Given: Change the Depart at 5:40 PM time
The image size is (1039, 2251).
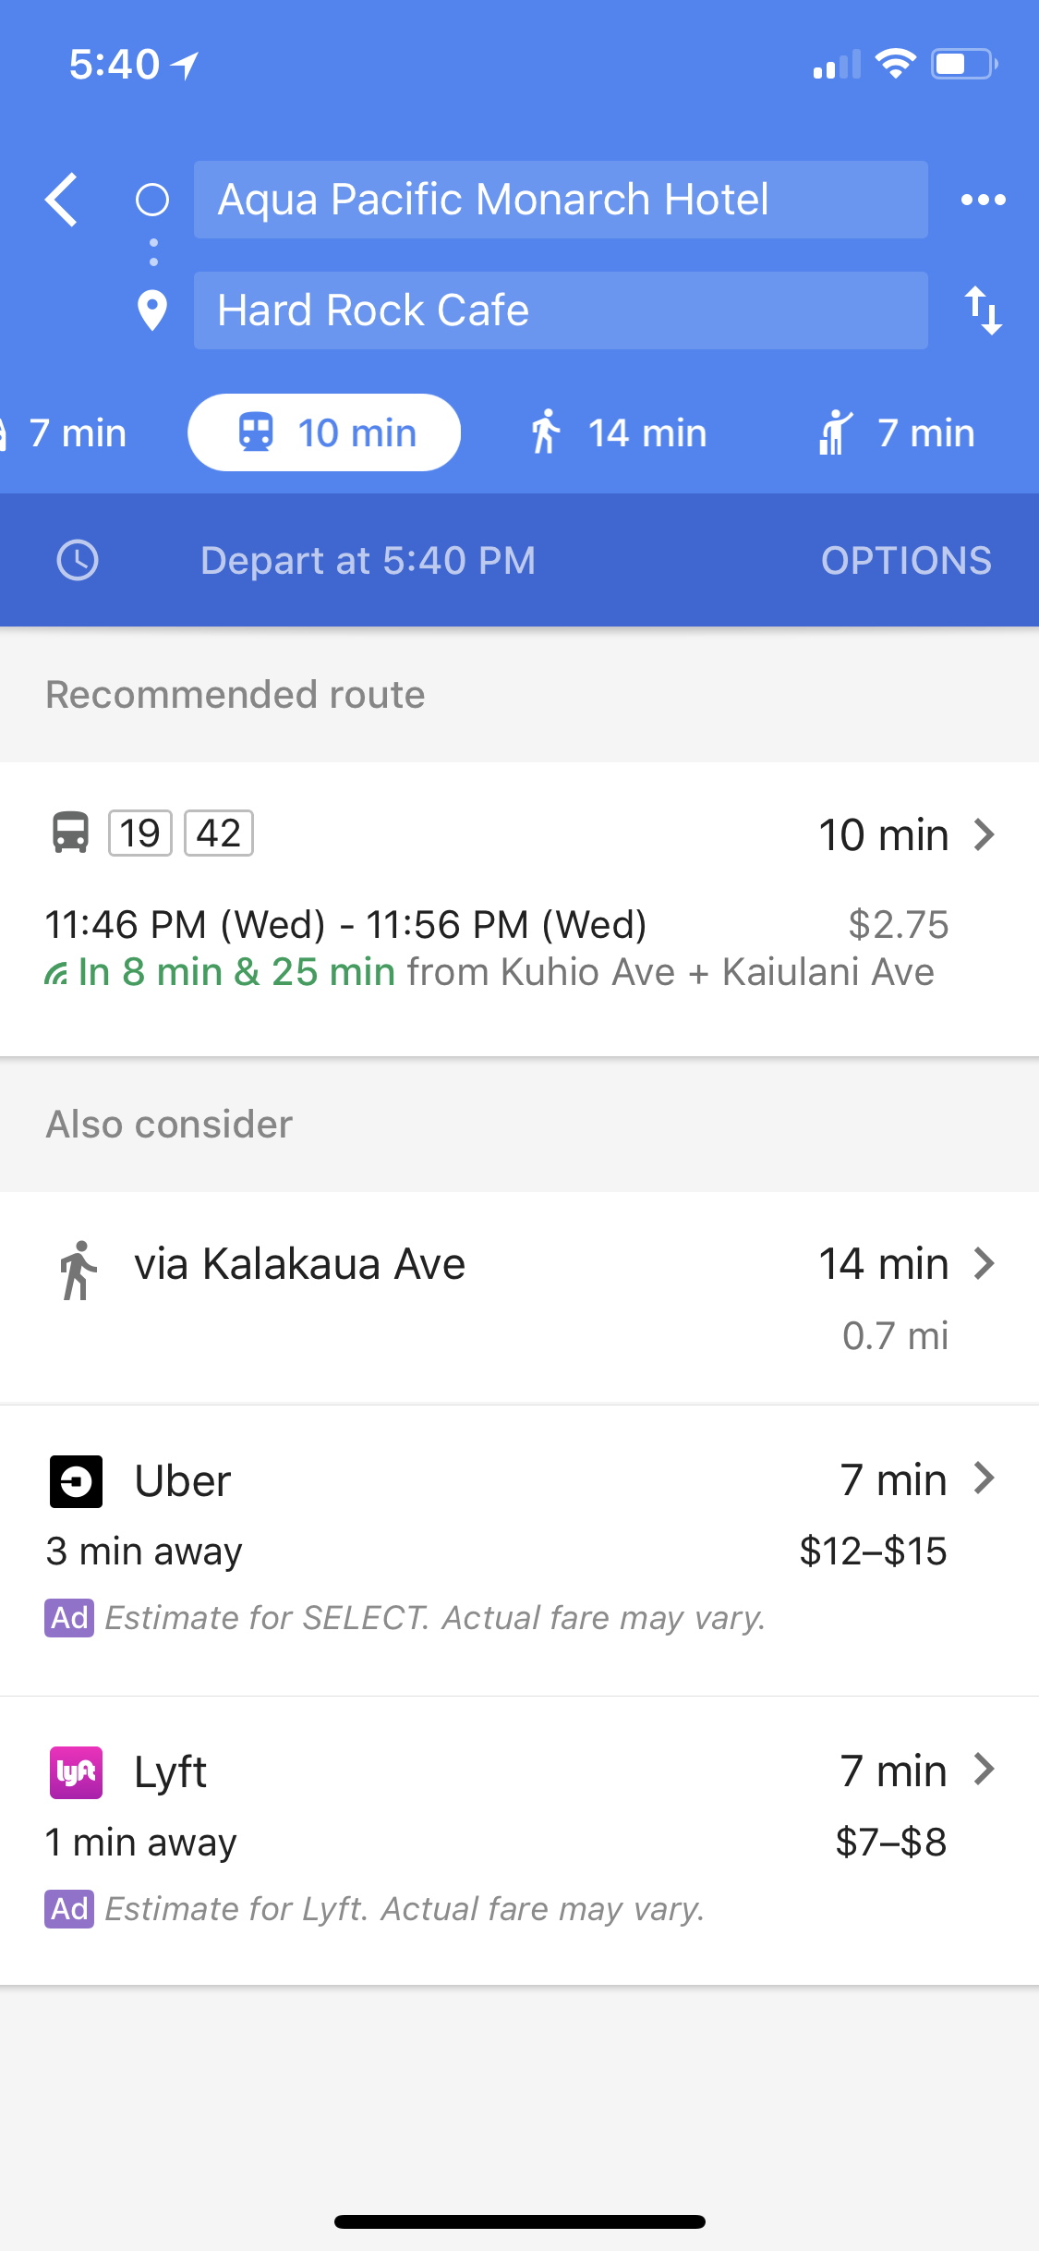Looking at the screenshot, I should 368,560.
